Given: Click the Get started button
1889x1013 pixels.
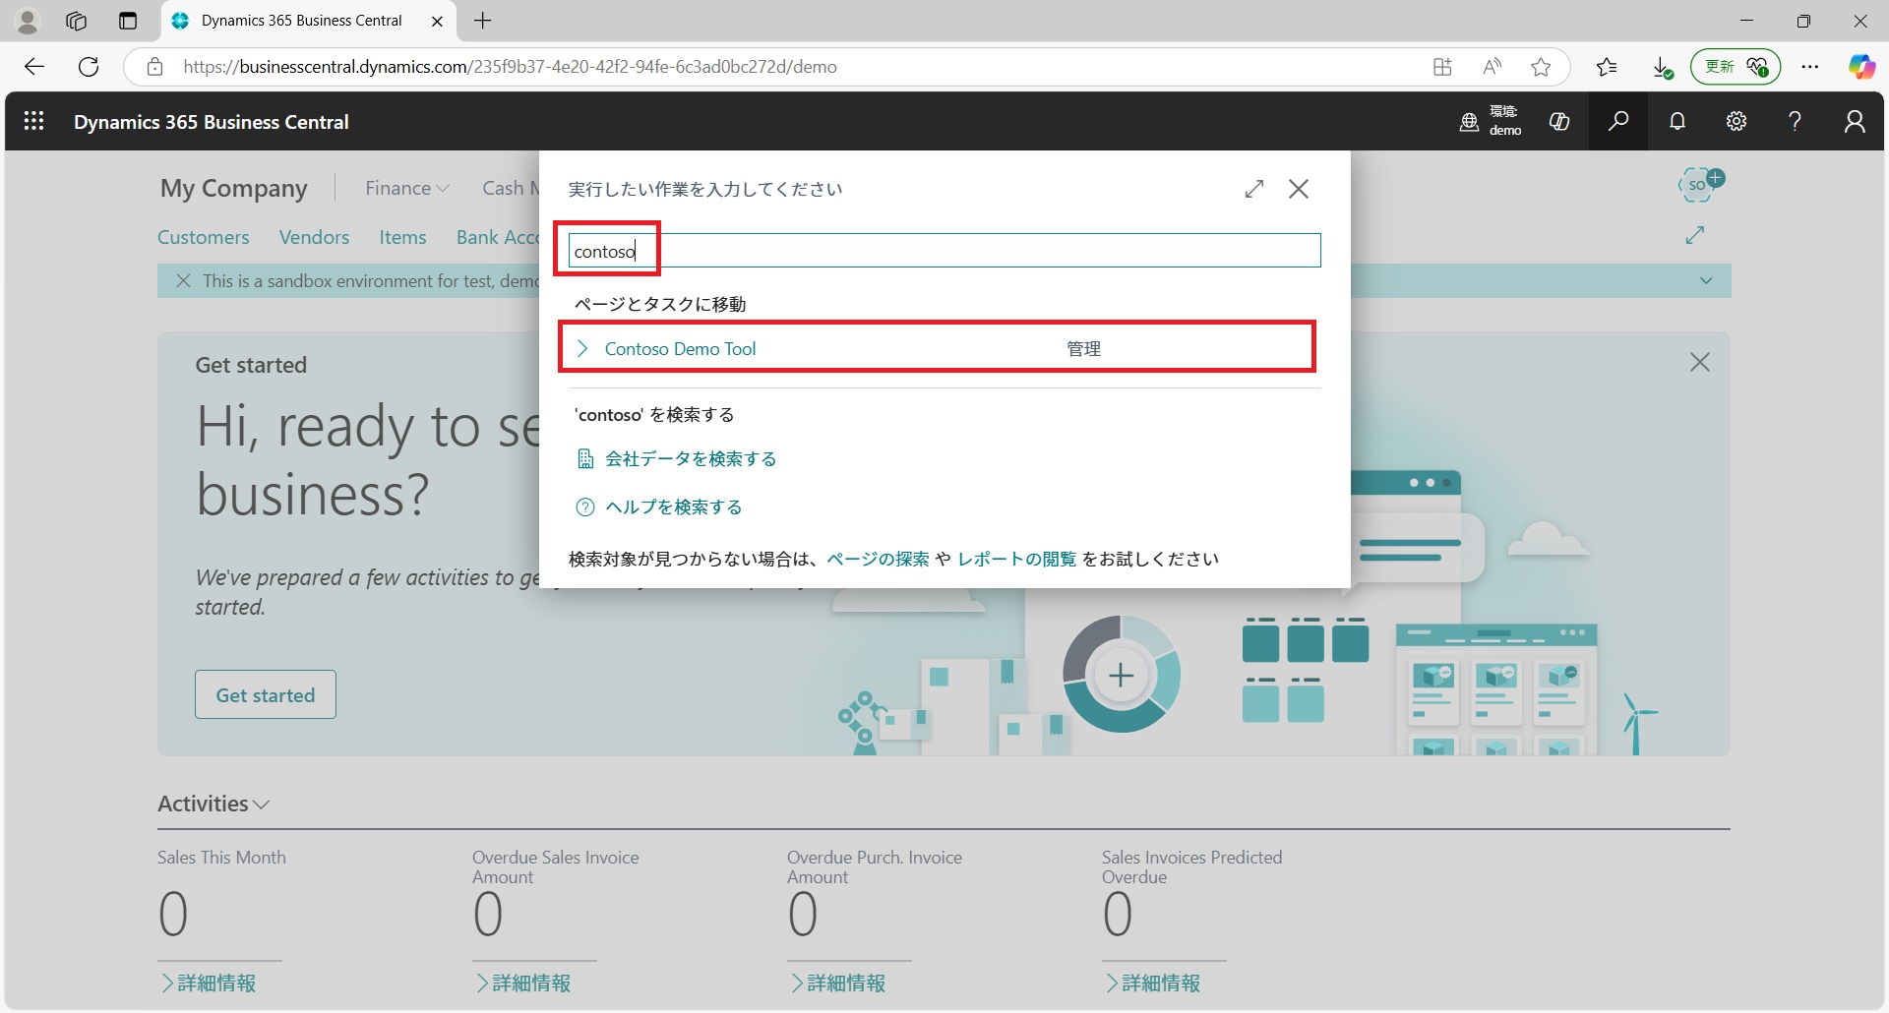Looking at the screenshot, I should click(x=266, y=694).
